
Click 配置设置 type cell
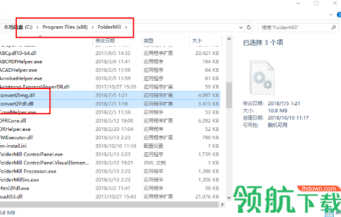point(153,146)
